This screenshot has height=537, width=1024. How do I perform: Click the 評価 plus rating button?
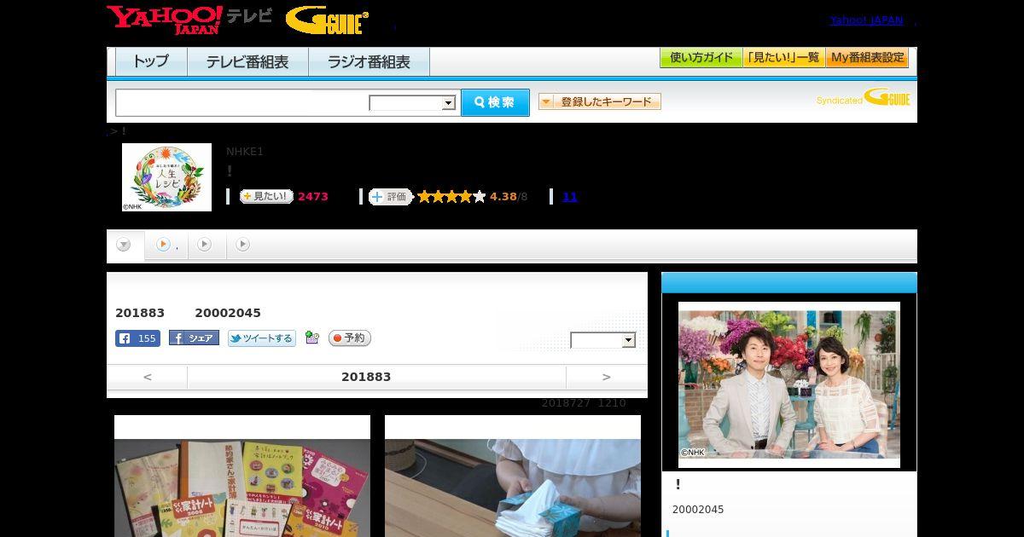point(391,196)
